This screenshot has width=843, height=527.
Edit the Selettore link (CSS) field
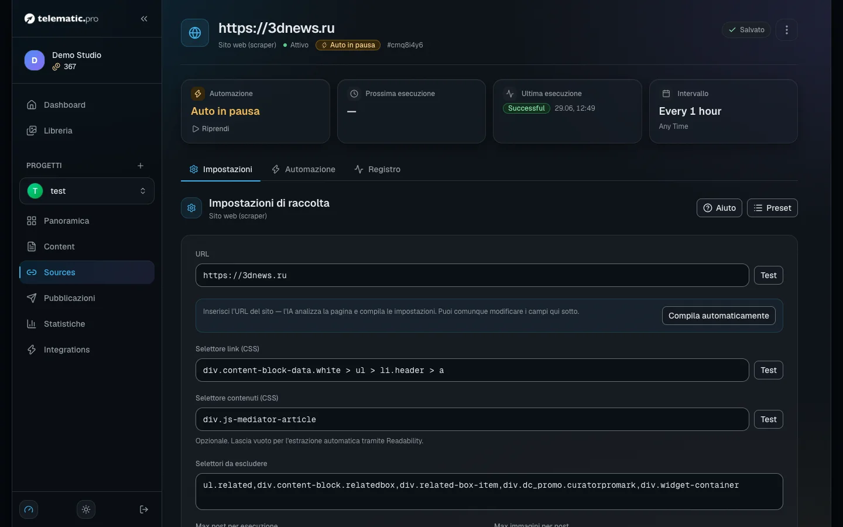pyautogui.click(x=472, y=370)
